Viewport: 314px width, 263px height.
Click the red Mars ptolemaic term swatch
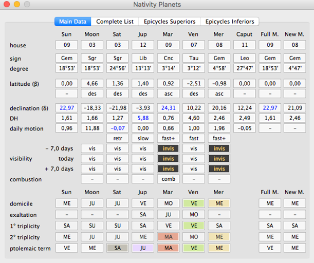[x=168, y=248]
